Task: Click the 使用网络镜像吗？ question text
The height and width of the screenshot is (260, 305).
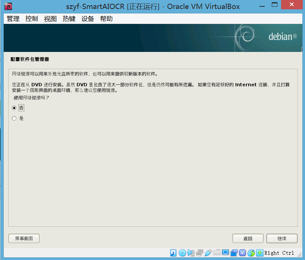Action: click(x=31, y=98)
